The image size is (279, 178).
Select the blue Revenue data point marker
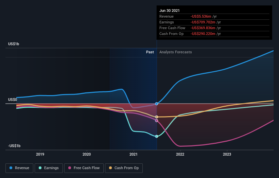(x=157, y=104)
